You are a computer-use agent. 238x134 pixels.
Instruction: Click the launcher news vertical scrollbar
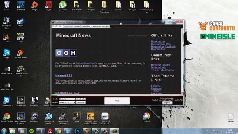[182, 61]
